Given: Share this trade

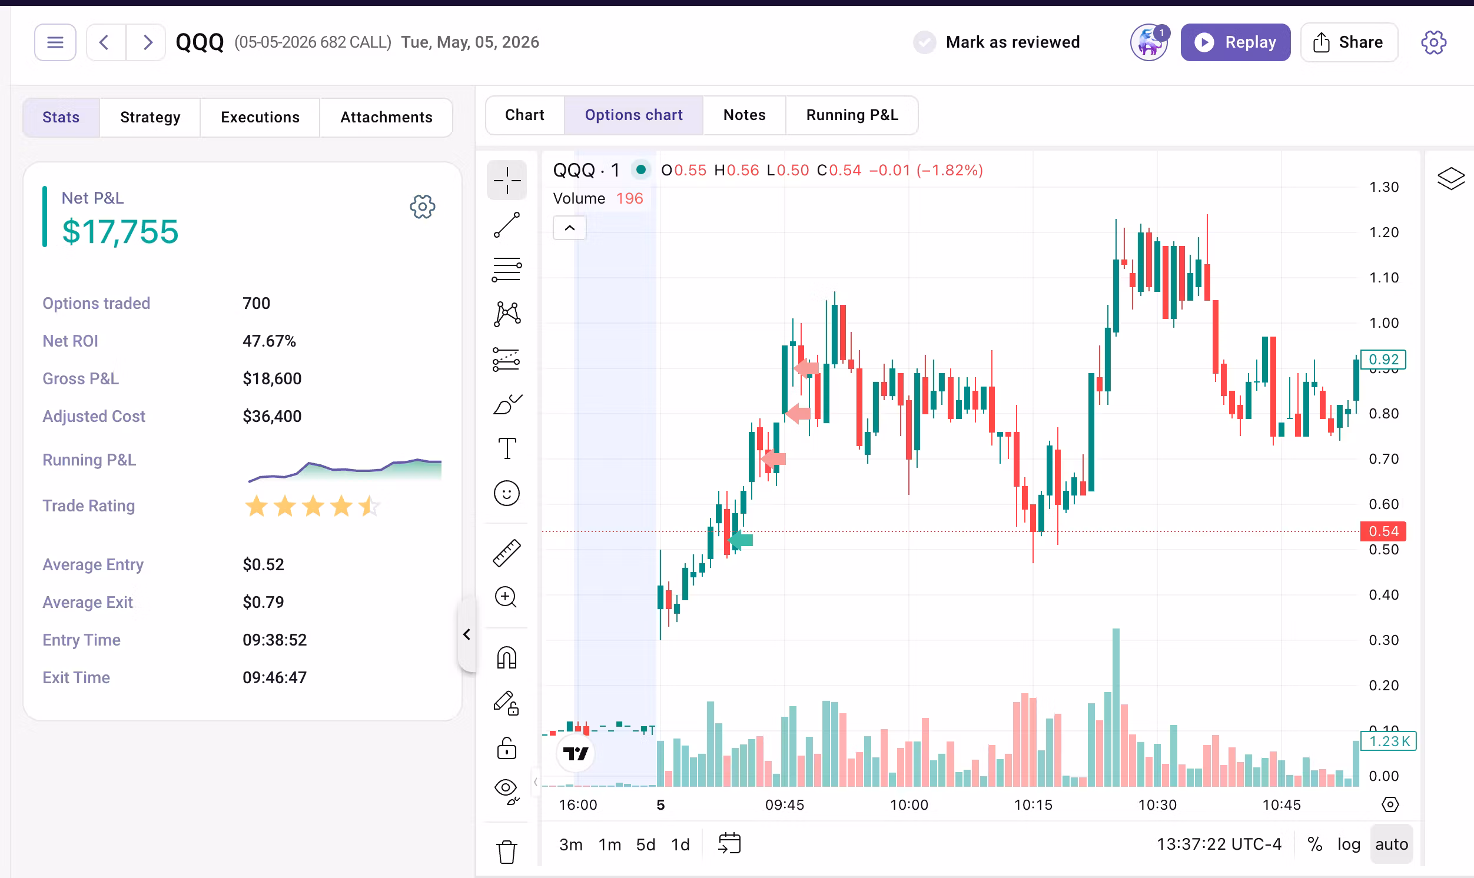Looking at the screenshot, I should coord(1349,42).
